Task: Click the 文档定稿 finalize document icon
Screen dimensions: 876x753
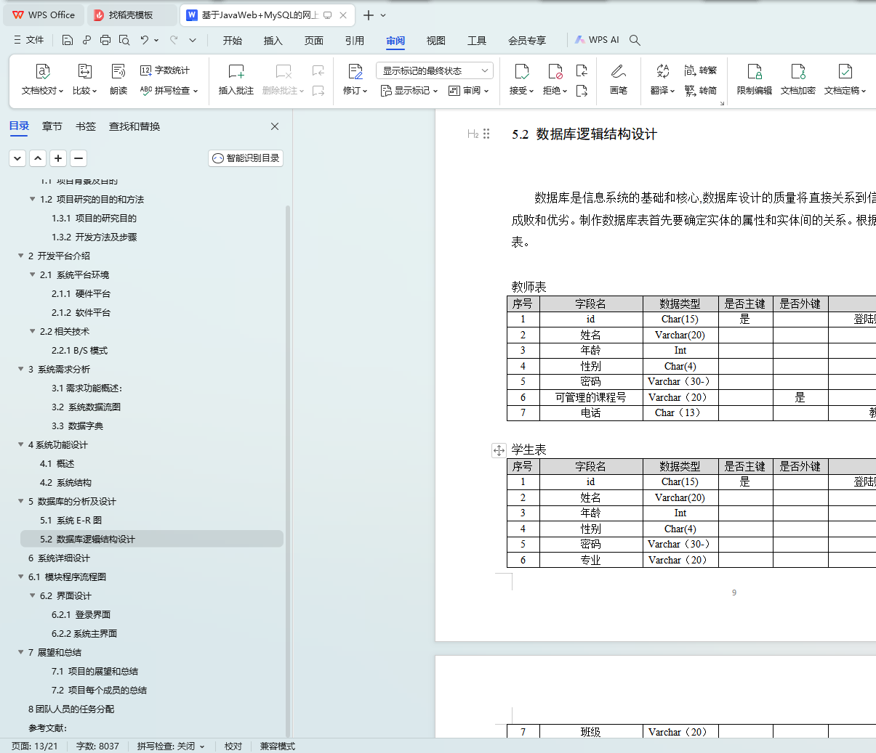Action: click(845, 71)
